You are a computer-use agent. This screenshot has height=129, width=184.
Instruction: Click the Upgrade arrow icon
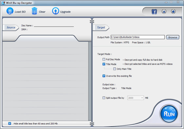pos(56,11)
